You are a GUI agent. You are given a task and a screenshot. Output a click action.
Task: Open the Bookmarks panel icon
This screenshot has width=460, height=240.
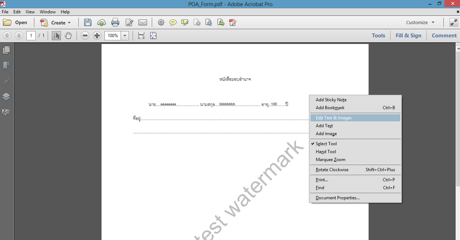pos(6,65)
